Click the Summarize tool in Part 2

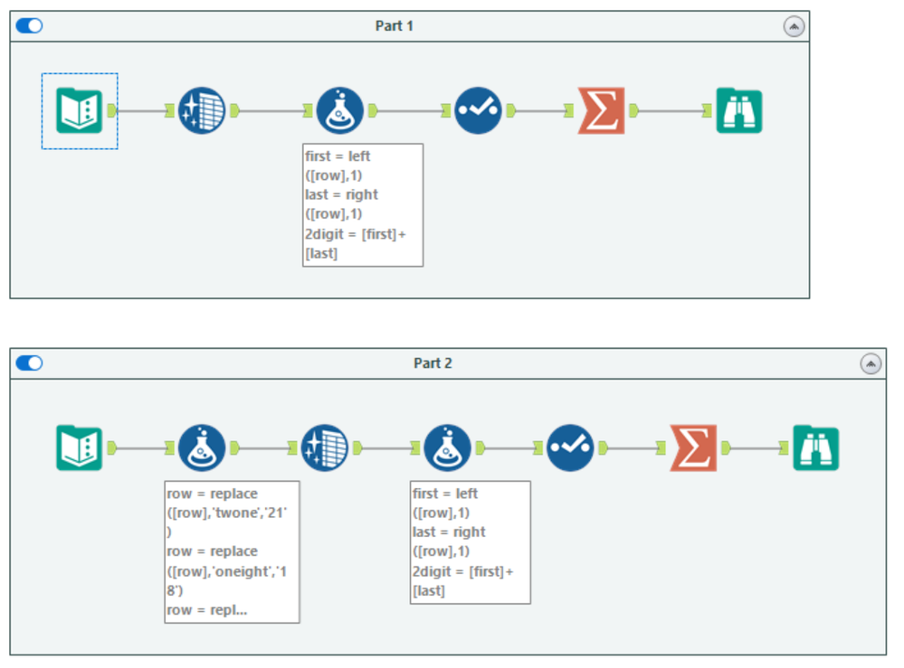pyautogui.click(x=693, y=448)
